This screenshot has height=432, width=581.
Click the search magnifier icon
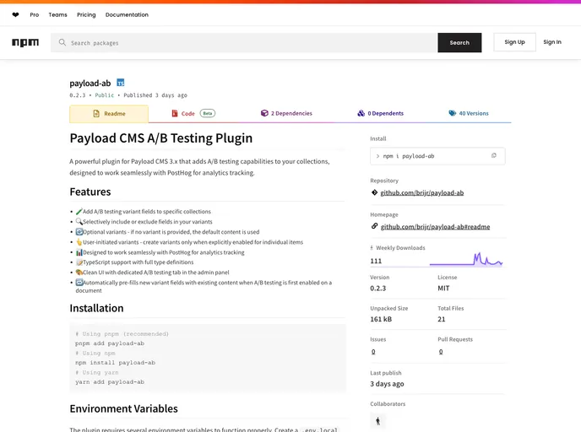coord(62,42)
